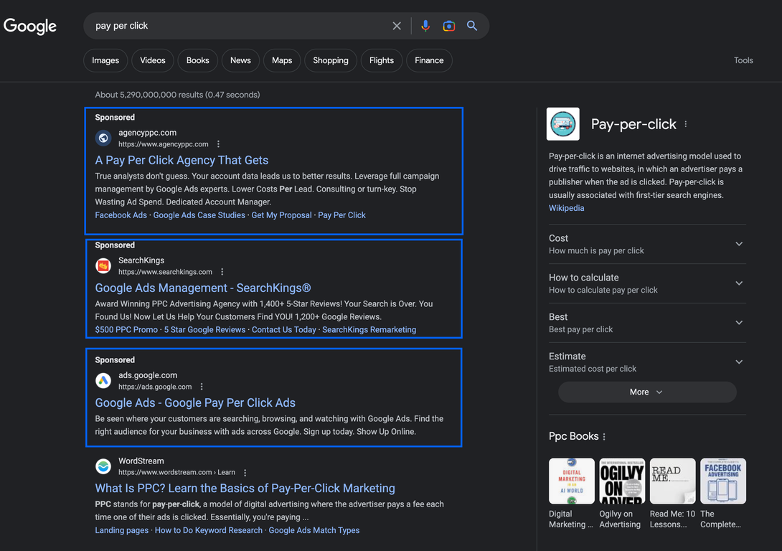Open the three-dot menu on the agencyppc.com result
This screenshot has width=782, height=551.
click(x=217, y=143)
